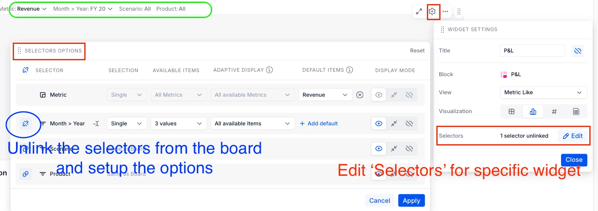Choose the number (#) visualization
The image size is (598, 211).
[x=554, y=111]
